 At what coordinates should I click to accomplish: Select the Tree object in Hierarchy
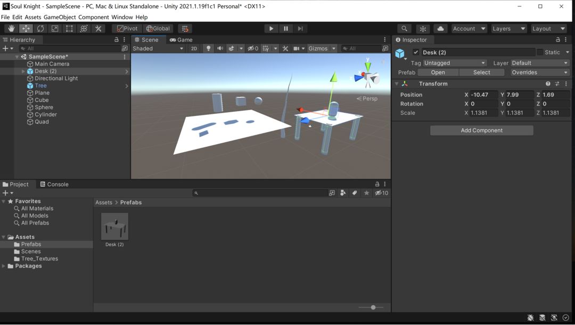point(40,86)
